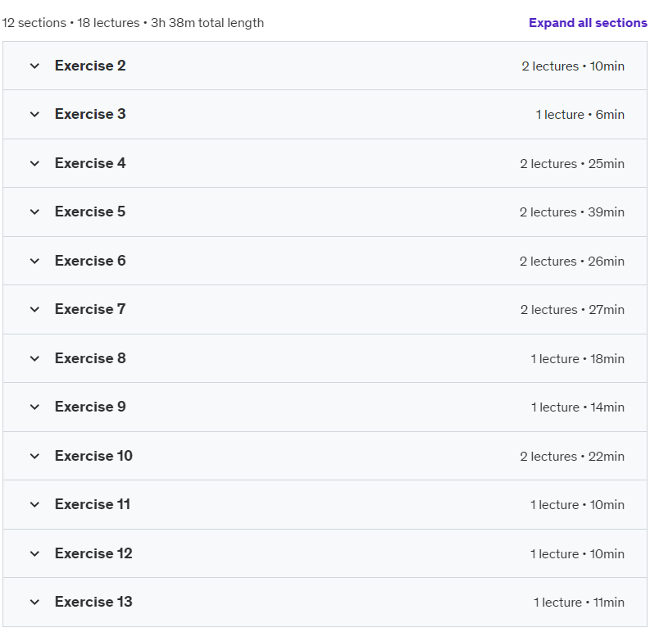This screenshot has width=650, height=637.
Task: Expand the Exercise 6 chevron
Action: click(34, 261)
